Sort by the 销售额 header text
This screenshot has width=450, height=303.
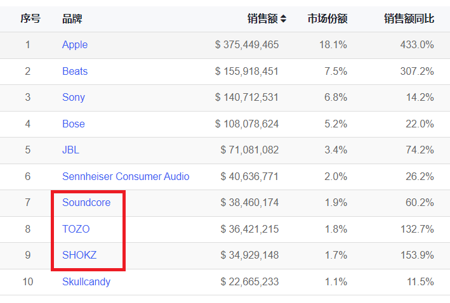[x=262, y=19]
